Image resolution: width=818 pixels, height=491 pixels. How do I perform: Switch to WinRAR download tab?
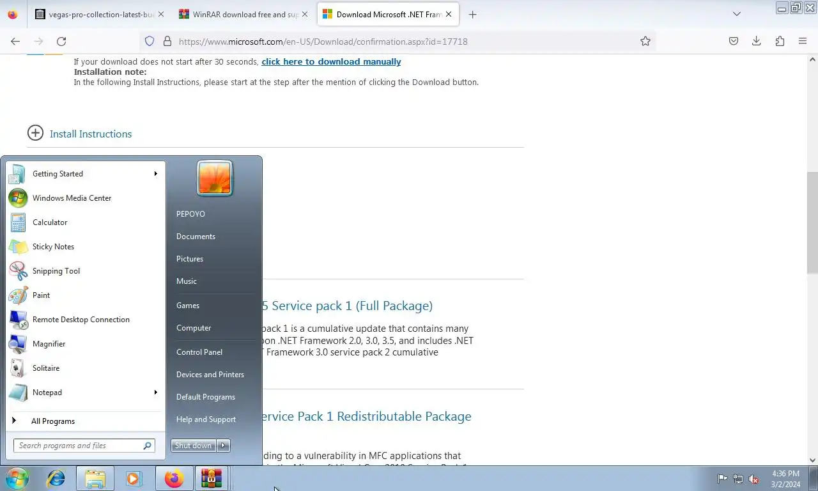pyautogui.click(x=244, y=14)
